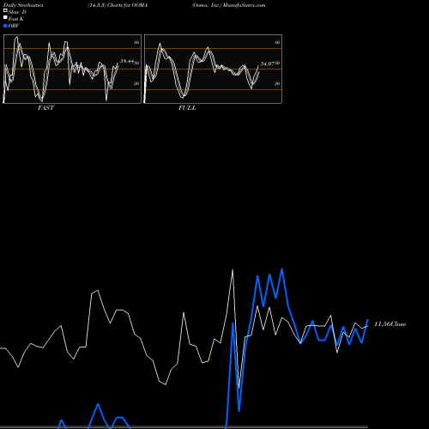The height and width of the screenshot is (429, 429).
Task: Click the '(14,3,3) Charts for OOMA' heading
Action: (x=118, y=5)
